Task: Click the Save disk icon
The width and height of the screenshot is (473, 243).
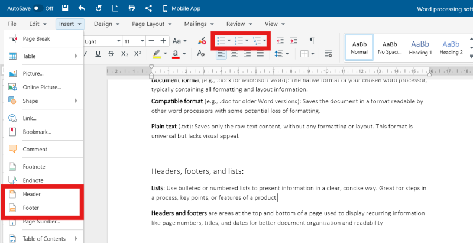Action: [65, 9]
